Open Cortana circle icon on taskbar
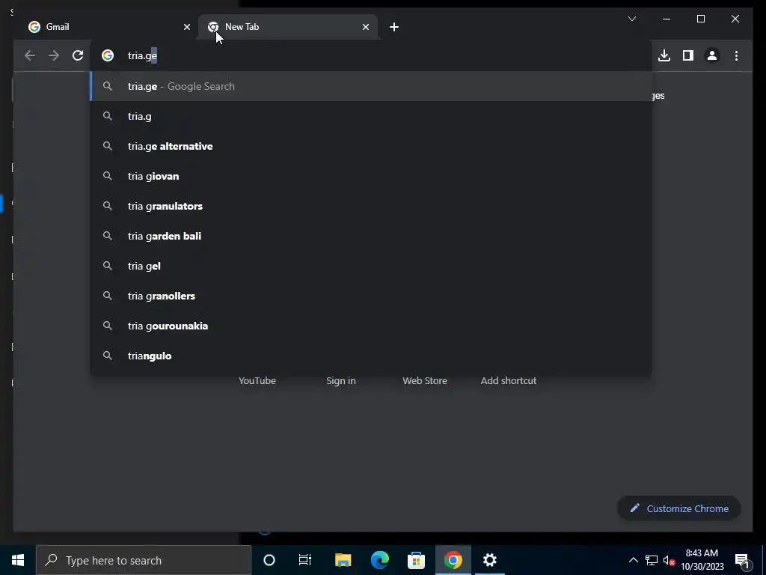This screenshot has width=766, height=575. 269,560
